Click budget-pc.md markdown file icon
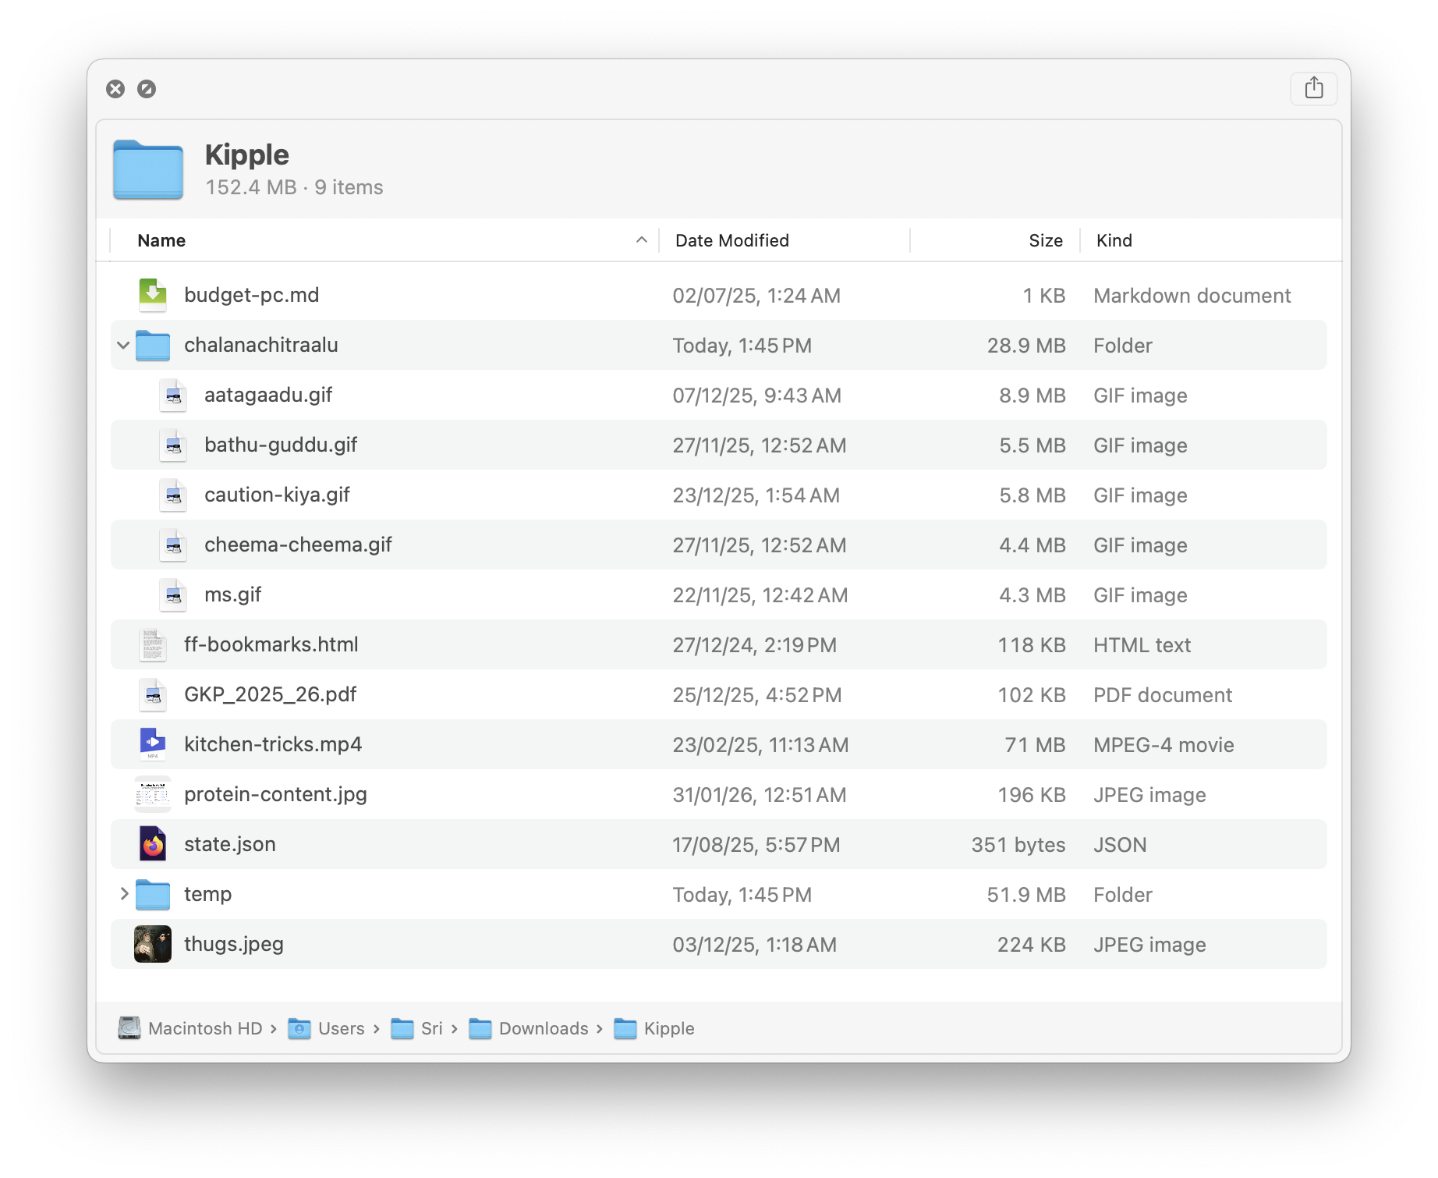This screenshot has width=1438, height=1178. [x=153, y=295]
